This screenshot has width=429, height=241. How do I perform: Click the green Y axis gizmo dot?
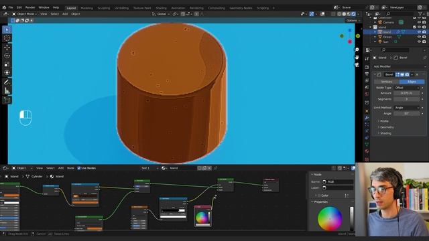(x=357, y=36)
